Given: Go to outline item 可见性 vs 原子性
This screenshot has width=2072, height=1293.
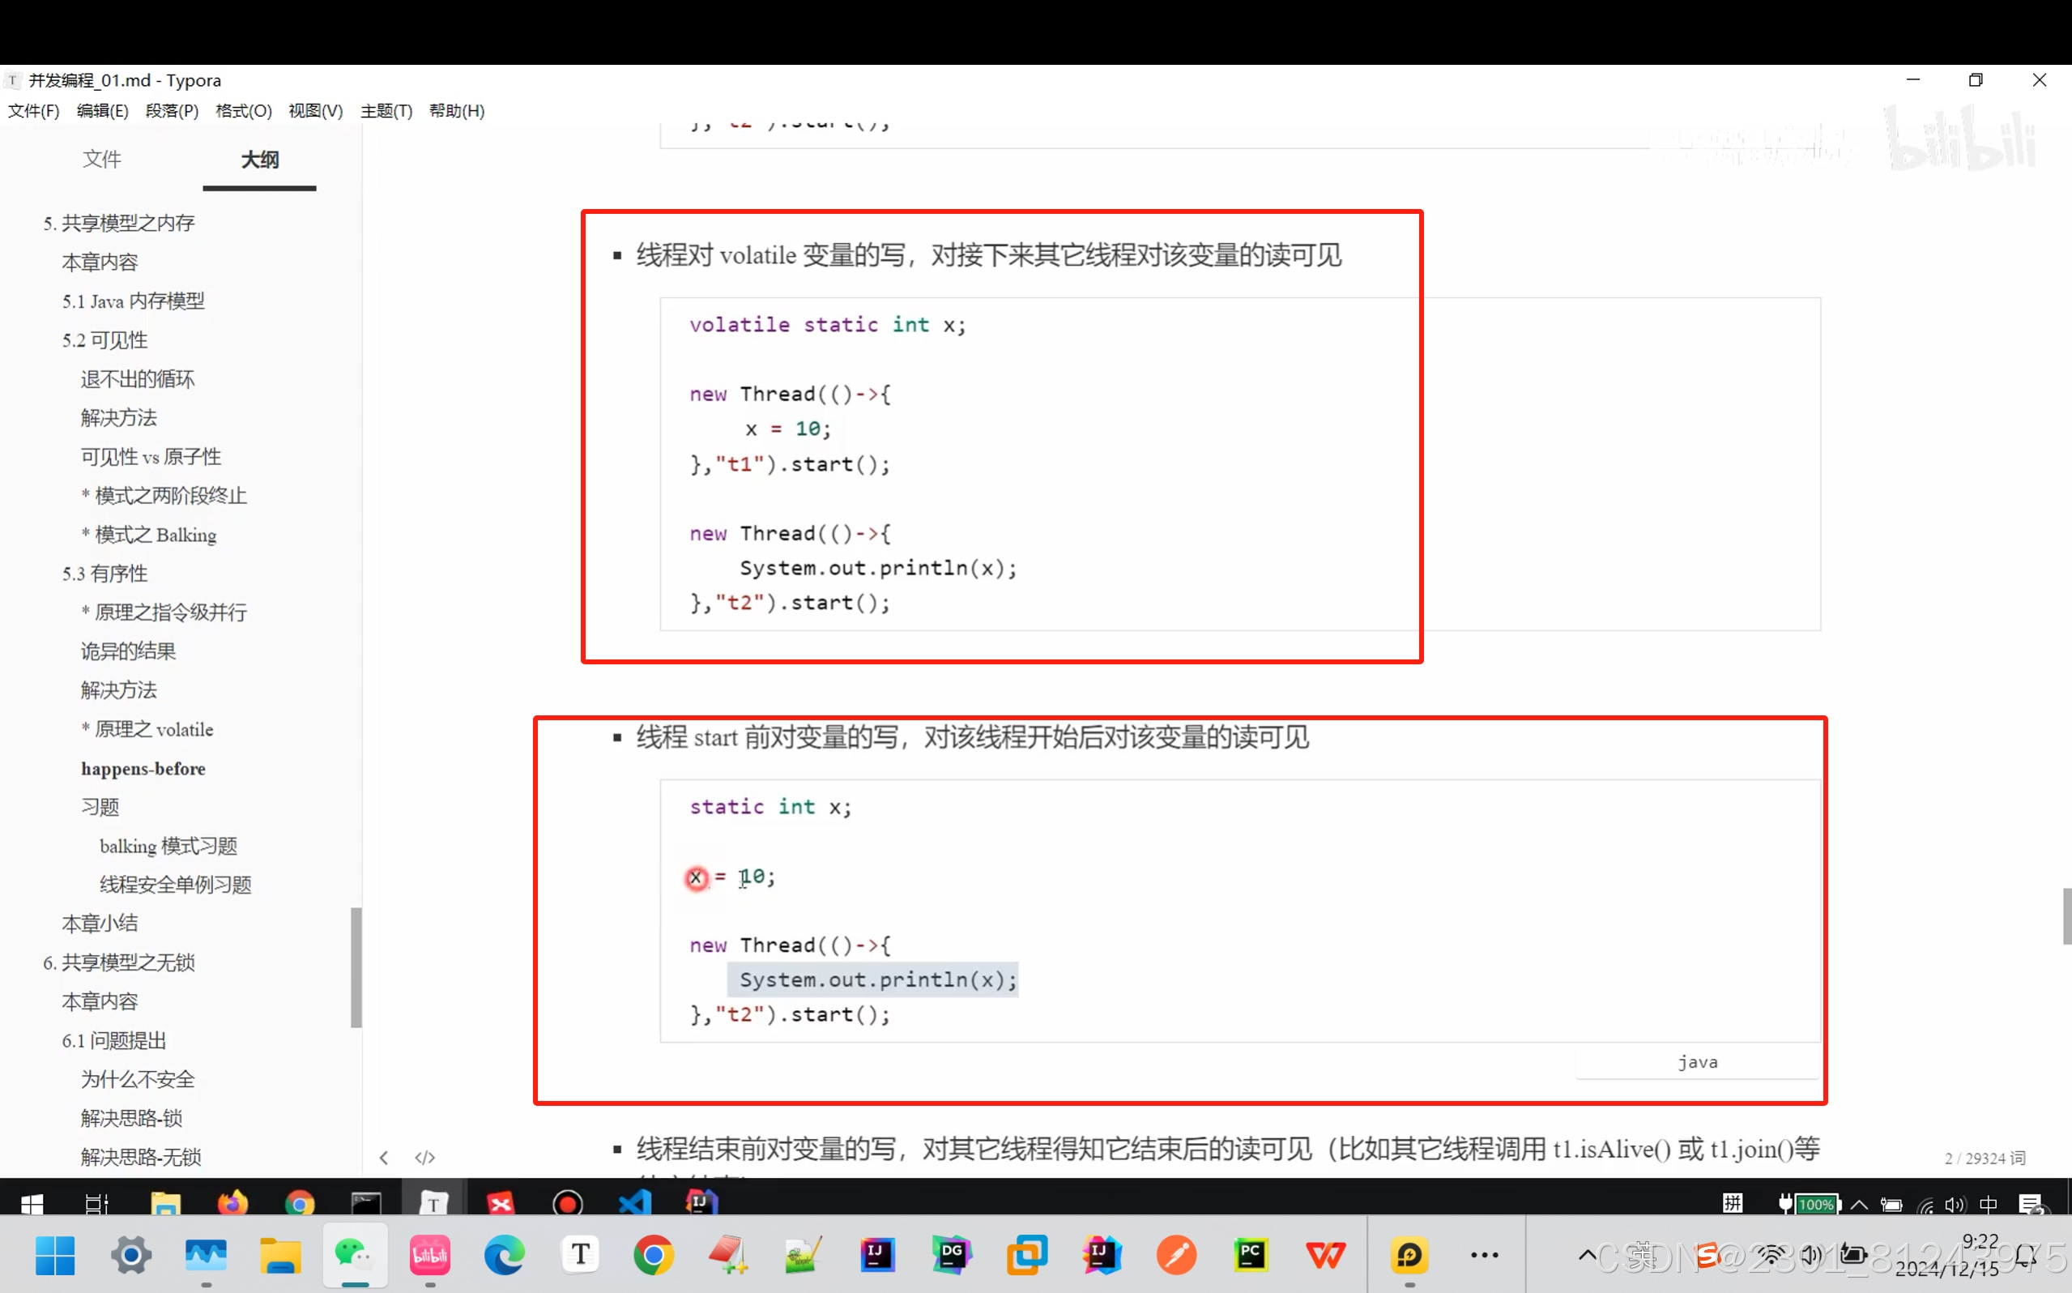Looking at the screenshot, I should 151,457.
